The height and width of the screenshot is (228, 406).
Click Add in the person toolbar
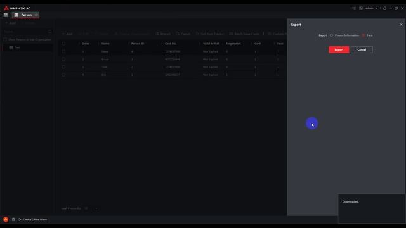(x=67, y=34)
